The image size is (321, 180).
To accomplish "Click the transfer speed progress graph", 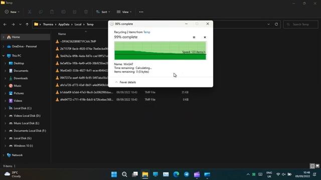I will point(160,50).
